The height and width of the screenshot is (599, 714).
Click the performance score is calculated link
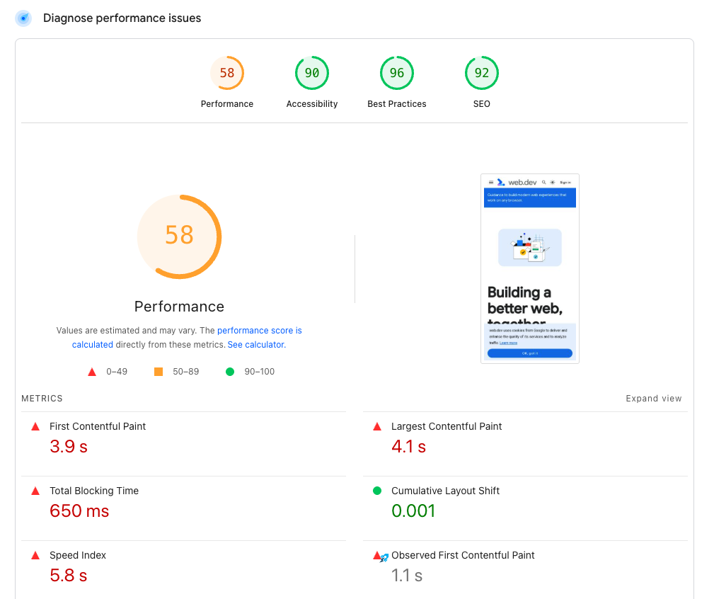click(x=260, y=330)
